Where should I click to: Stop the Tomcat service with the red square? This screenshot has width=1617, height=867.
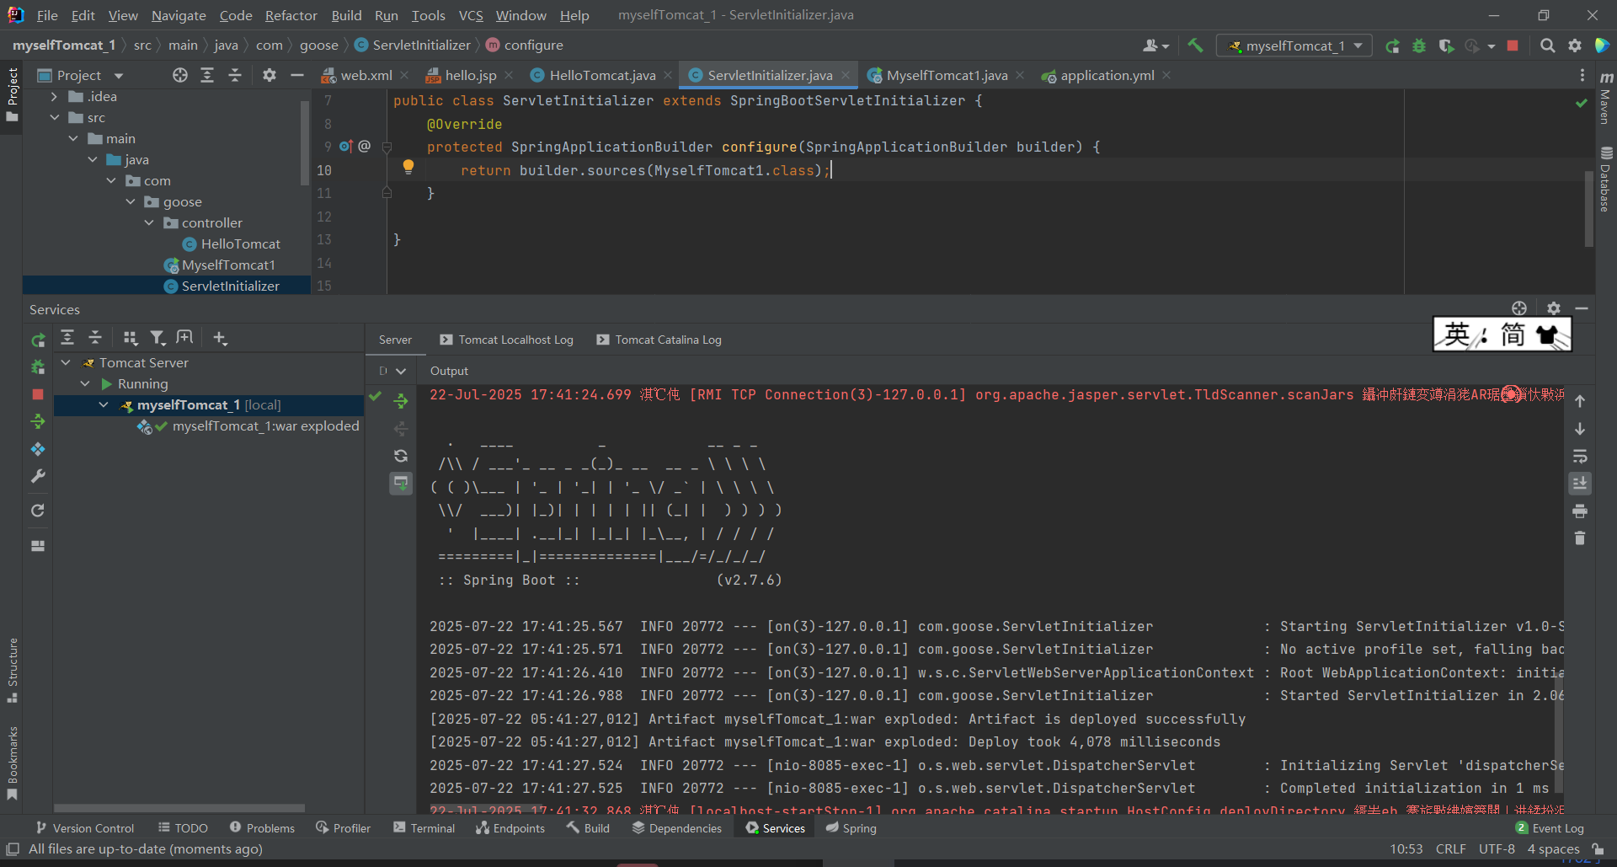click(38, 394)
